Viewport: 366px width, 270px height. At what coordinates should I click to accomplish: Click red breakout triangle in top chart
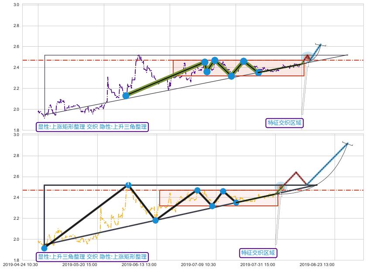[308, 57]
